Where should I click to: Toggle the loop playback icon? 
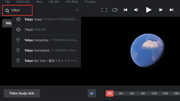click(115, 10)
